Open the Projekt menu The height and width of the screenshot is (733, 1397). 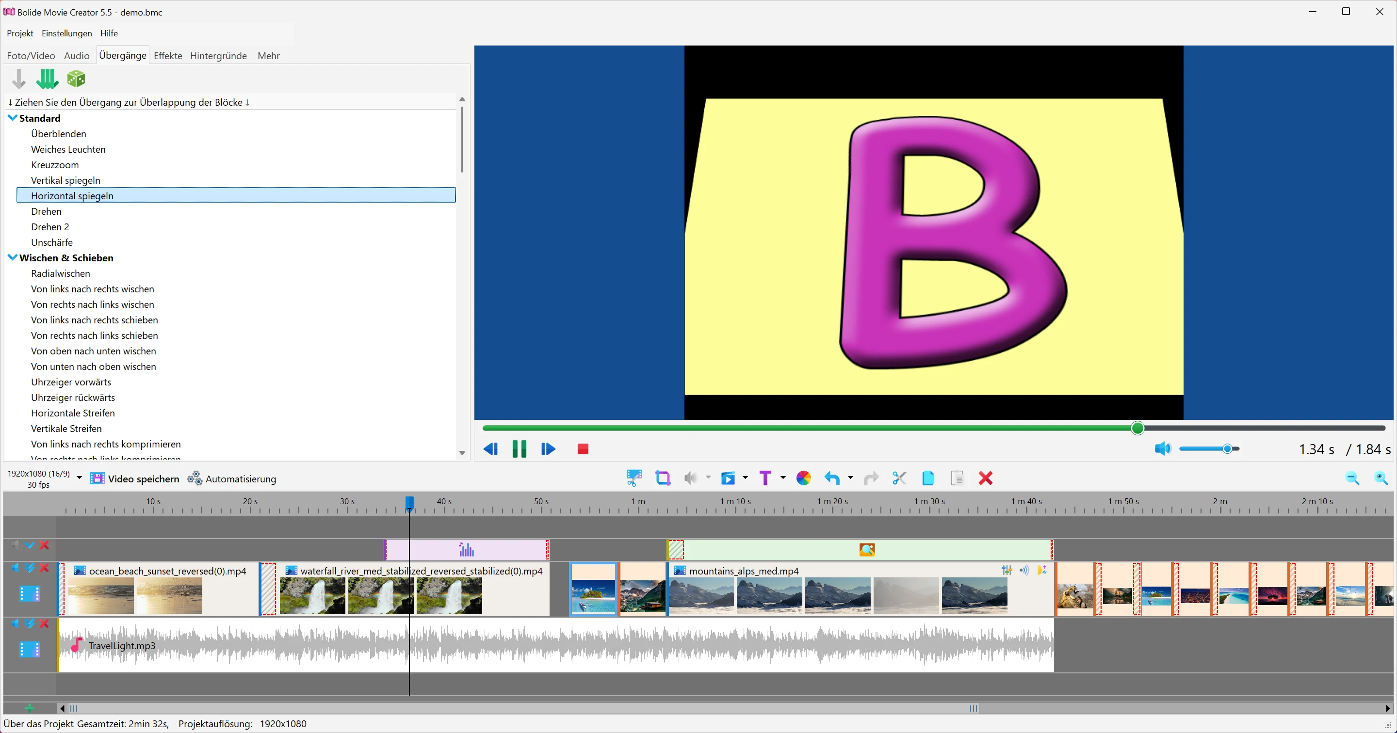20,33
